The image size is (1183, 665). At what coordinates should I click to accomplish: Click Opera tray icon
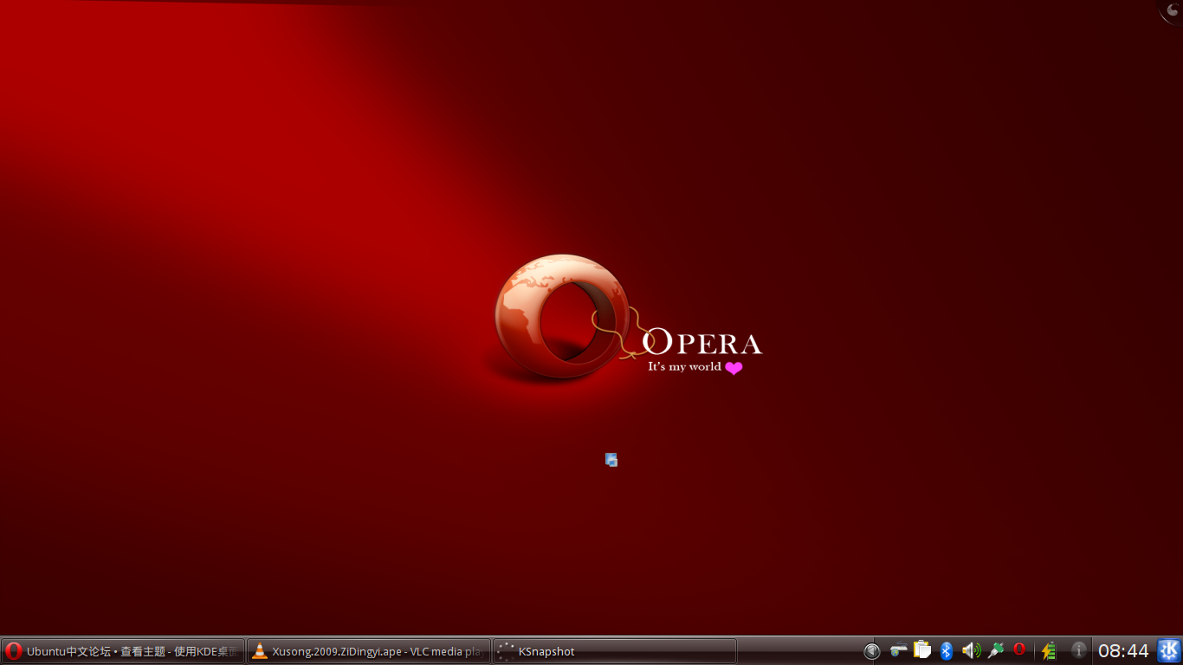pos(1019,649)
